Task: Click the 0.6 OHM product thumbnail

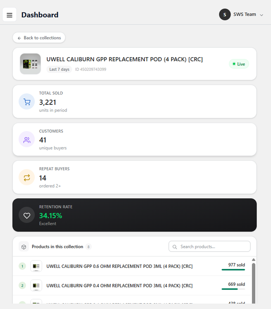Action: click(x=36, y=266)
